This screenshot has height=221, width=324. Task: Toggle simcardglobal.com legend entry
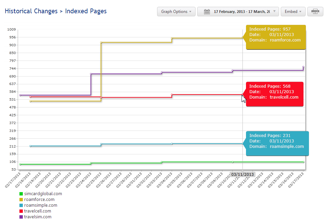43,194
